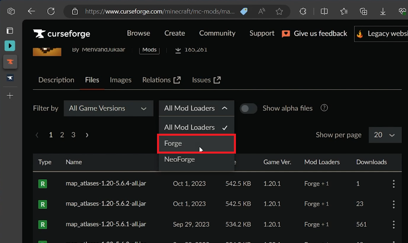Image resolution: width=408 pixels, height=243 pixels.
Task: Collapse All Mod Loaders dropdown
Action: (x=196, y=108)
